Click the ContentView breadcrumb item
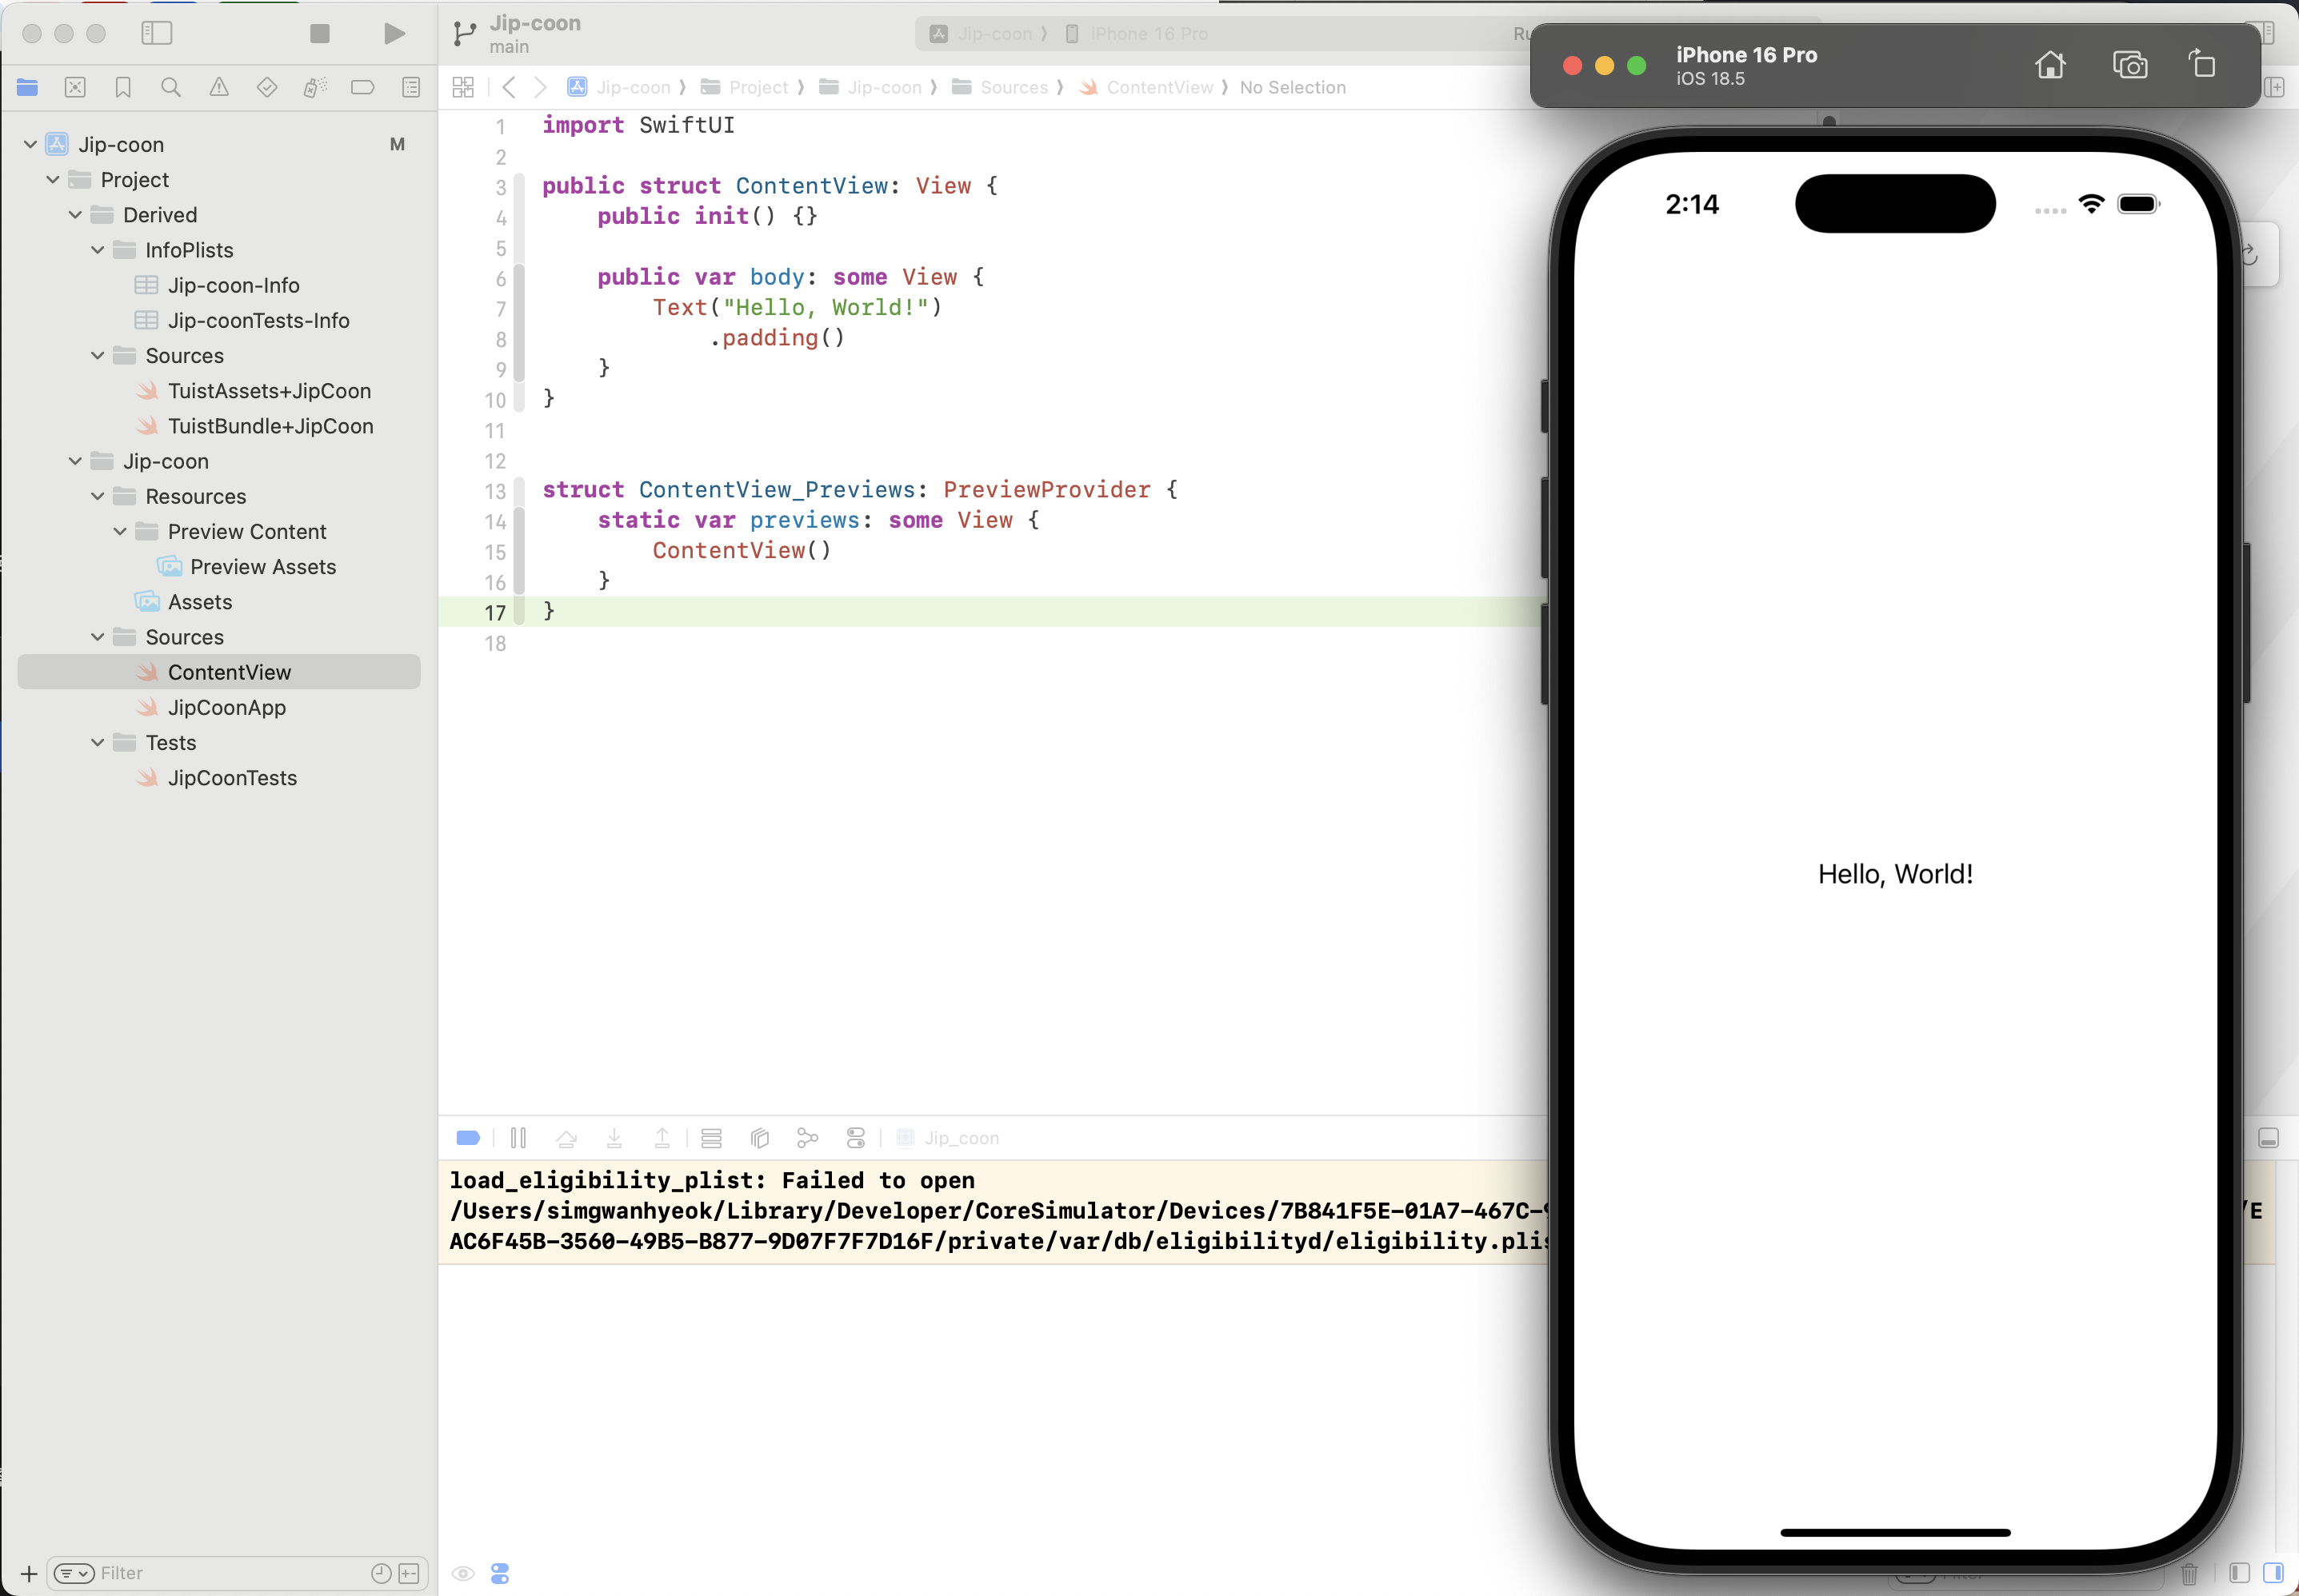2299x1596 pixels. coord(1158,88)
